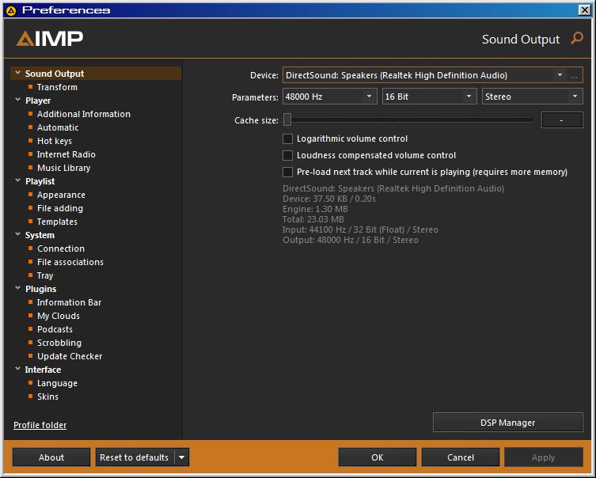Collapse the Player tree section
596x478 pixels.
click(x=17, y=100)
